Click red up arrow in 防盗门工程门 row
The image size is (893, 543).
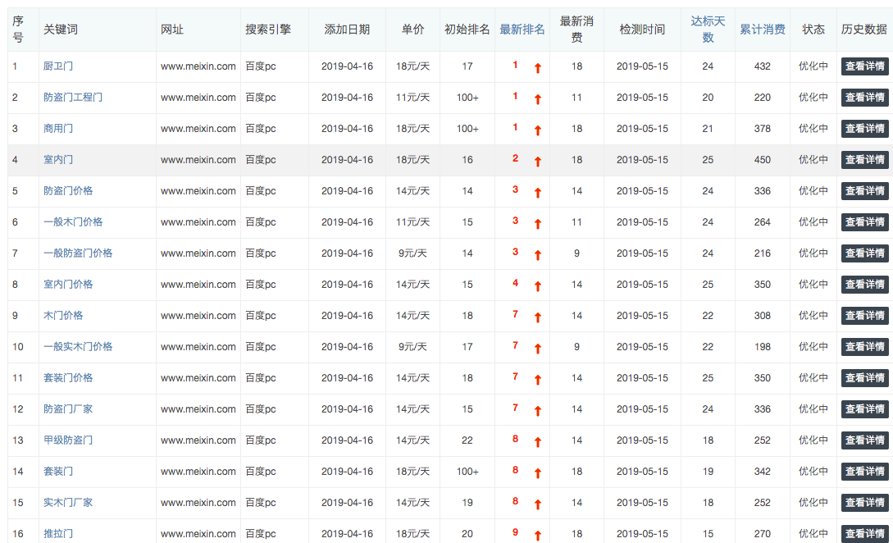(538, 100)
